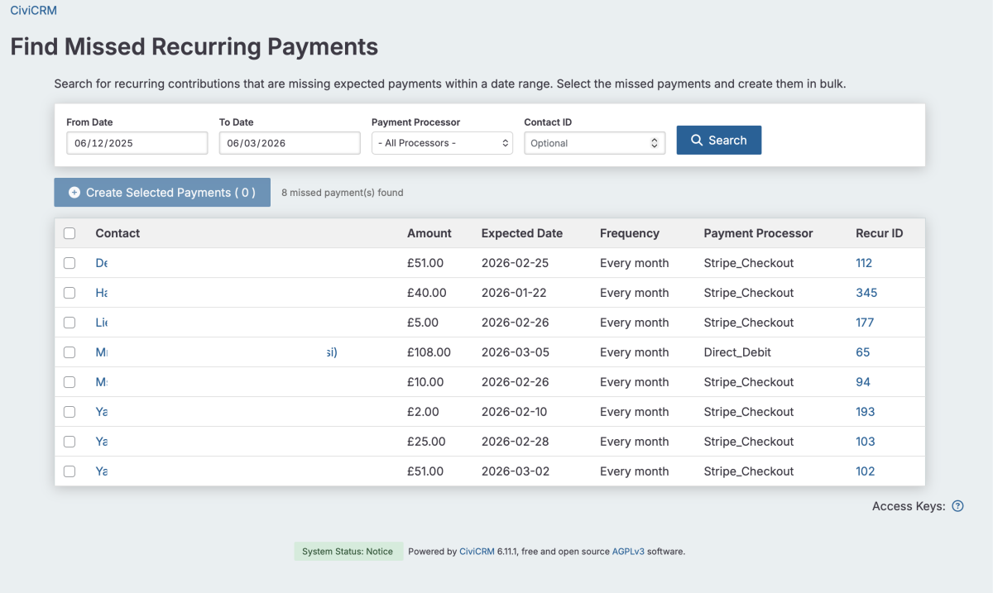
Task: Tick the checkbox for the £2.00 payment row
Action: coord(70,412)
